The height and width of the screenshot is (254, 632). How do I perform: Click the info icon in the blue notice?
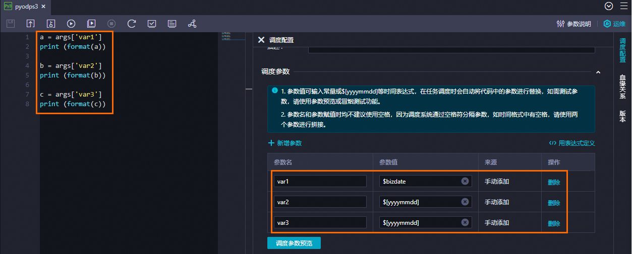(x=274, y=91)
